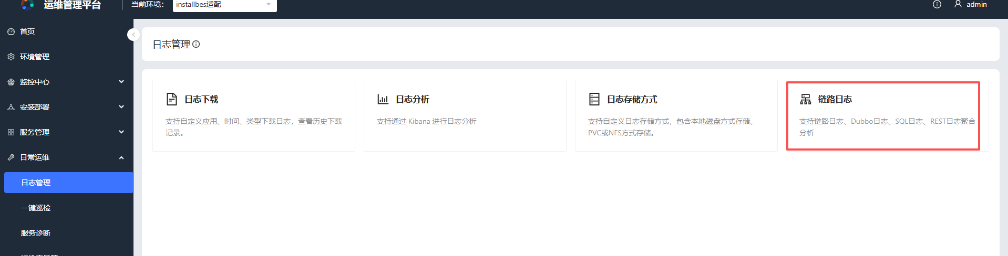The height and width of the screenshot is (256, 1008).
Task: Click the 日志下载 description text
Action: 254,127
